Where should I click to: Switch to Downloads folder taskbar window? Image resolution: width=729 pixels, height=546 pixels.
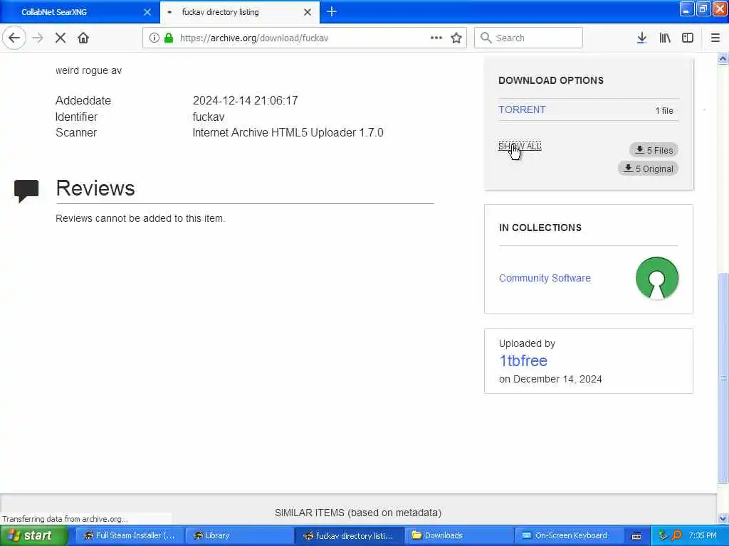(458, 536)
